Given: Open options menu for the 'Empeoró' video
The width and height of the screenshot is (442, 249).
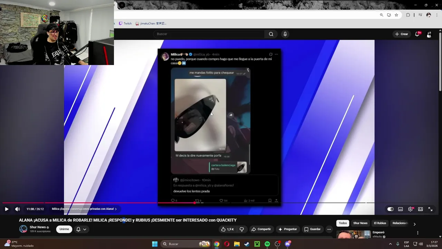Looking at the screenshot, I should pos(417,233).
